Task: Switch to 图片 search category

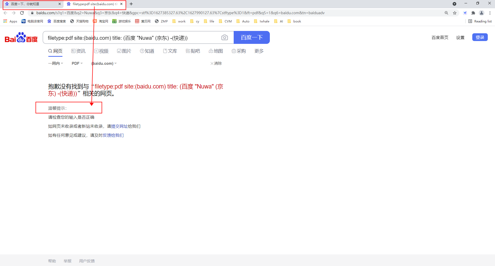Action: [124, 51]
